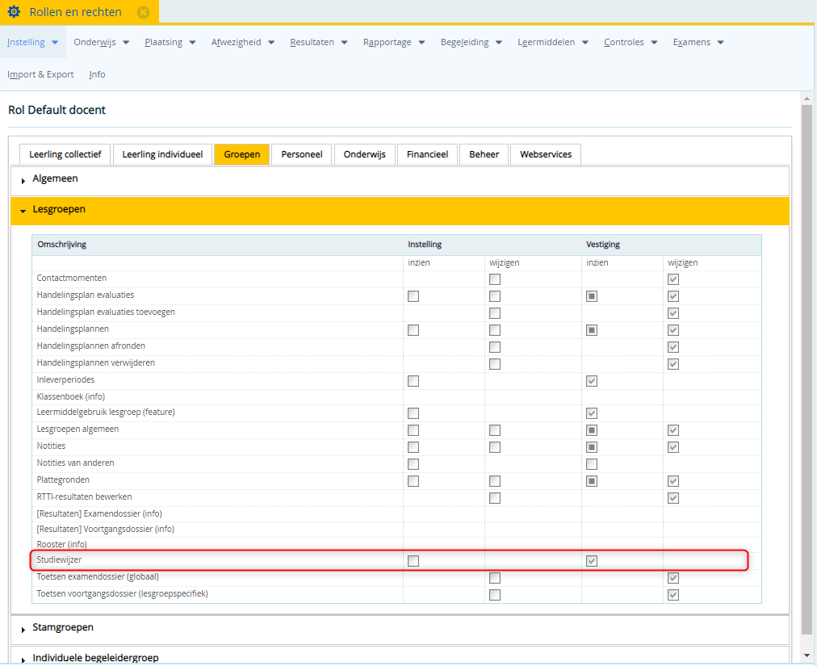Open the Resultaten dropdown menu
817x666 pixels.
tap(318, 42)
